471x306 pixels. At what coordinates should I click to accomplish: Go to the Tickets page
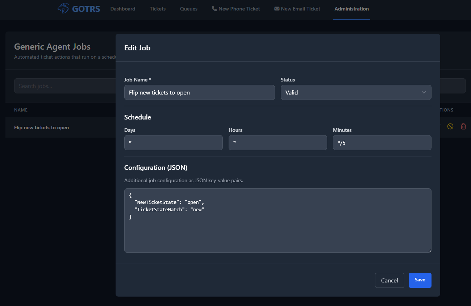pos(158,9)
